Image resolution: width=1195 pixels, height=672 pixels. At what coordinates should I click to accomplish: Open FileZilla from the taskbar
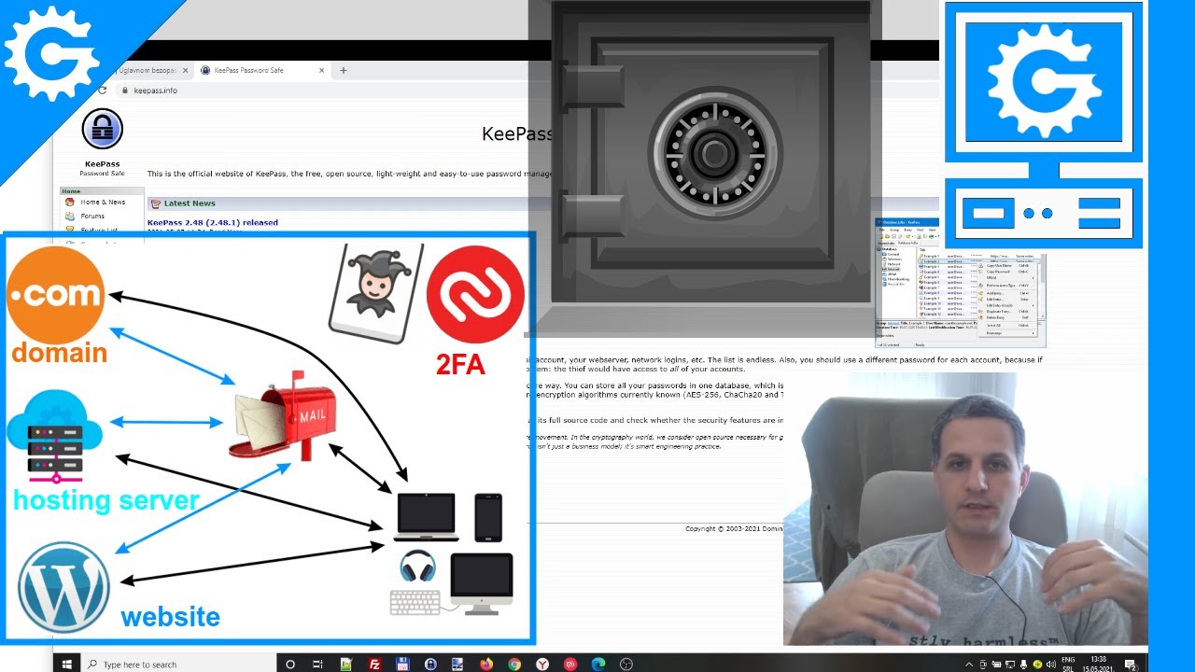374,664
